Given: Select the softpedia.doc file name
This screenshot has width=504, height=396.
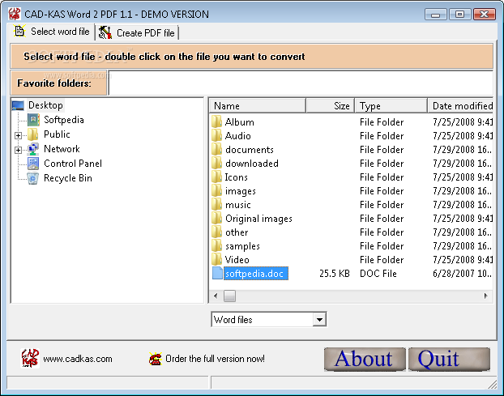Looking at the screenshot, I should 256,274.
